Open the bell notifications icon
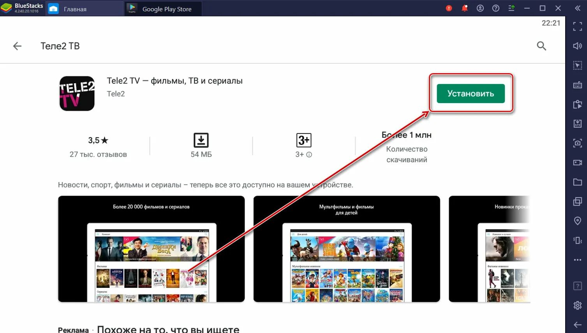 465,8
